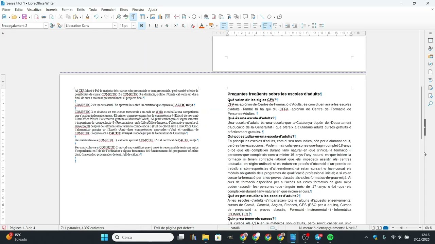The image size is (435, 244).
Task: Click the word count in status bar
Action: coord(83,228)
